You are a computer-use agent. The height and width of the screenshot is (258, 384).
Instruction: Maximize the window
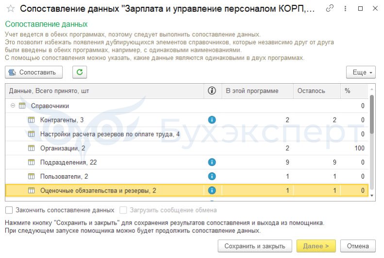pos(360,9)
